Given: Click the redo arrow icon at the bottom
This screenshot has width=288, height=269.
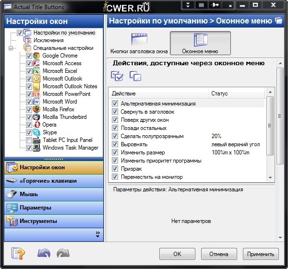Looking at the screenshot, I should pyautogui.click(x=63, y=254).
